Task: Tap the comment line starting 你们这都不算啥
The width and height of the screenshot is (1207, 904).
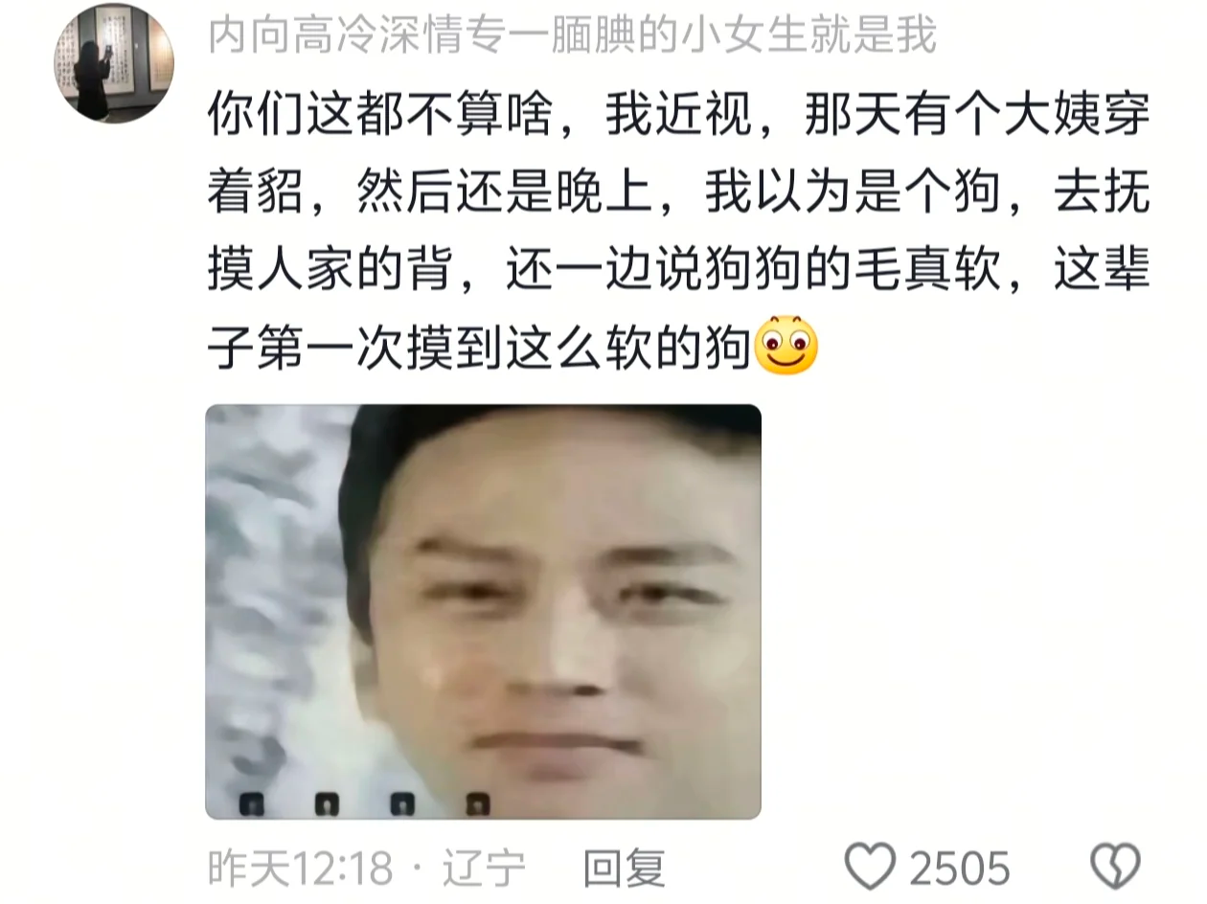Action: pyautogui.click(x=678, y=118)
